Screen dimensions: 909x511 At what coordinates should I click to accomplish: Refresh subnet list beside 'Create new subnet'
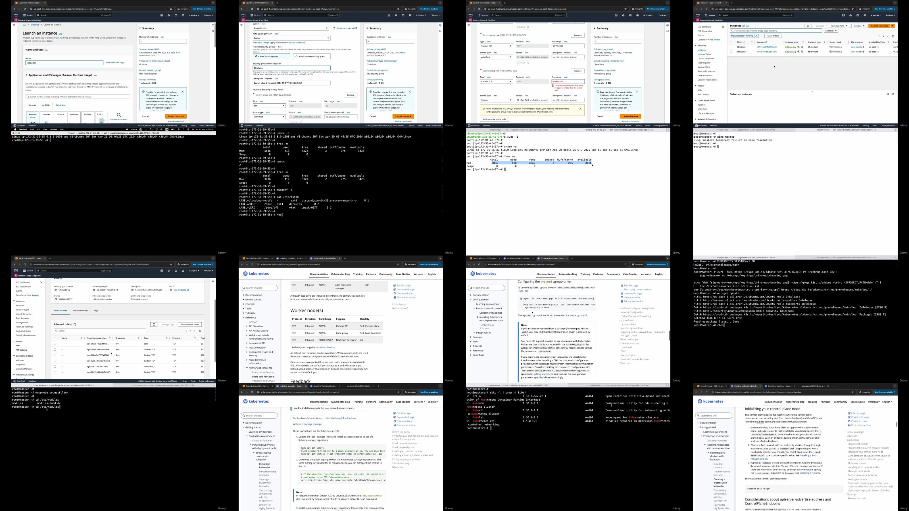[x=333, y=28]
